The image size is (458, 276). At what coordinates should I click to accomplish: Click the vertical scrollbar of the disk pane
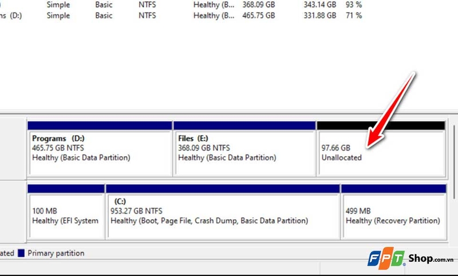(x=454, y=163)
